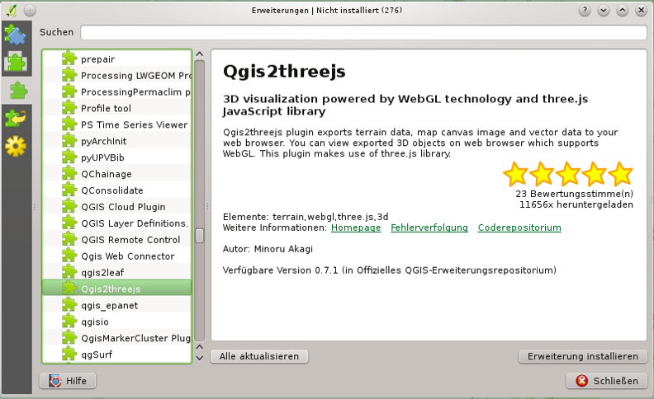
Task: Select QConsolidate plugin entry
Action: (116, 190)
